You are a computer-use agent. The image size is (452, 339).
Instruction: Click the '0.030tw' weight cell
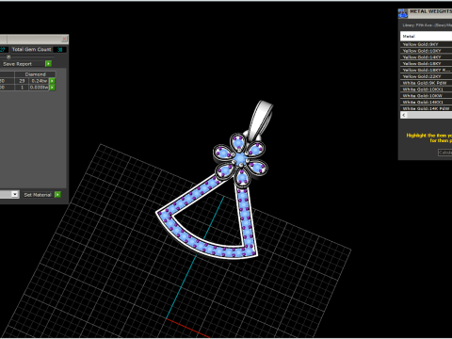tap(40, 88)
